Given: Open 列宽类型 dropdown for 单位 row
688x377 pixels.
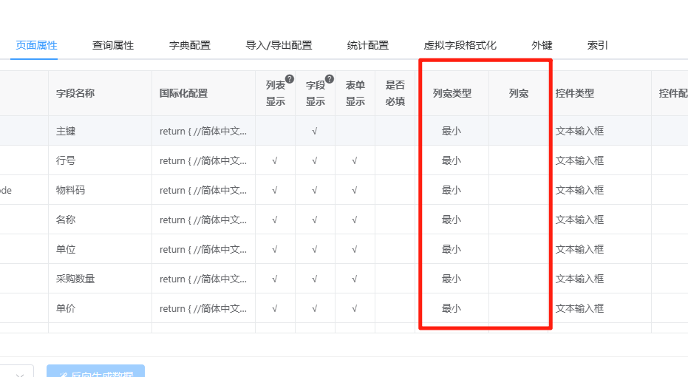Looking at the screenshot, I should click(x=452, y=249).
